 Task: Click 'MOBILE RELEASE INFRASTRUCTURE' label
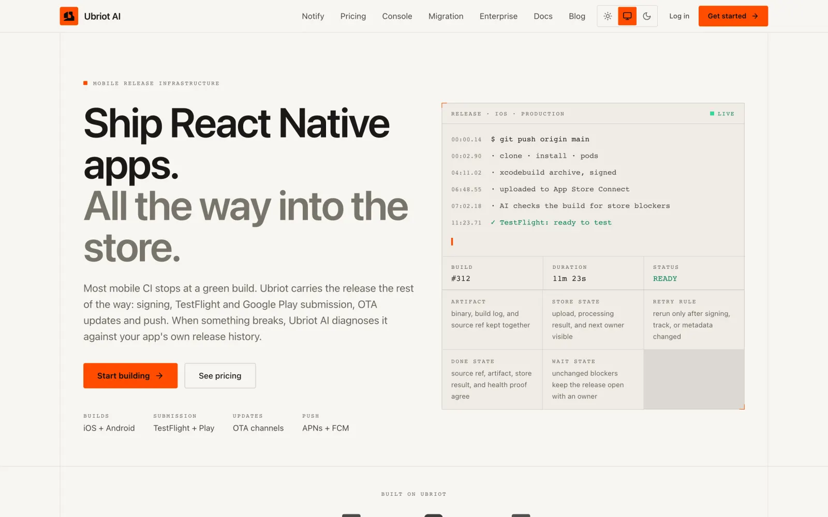(x=156, y=83)
